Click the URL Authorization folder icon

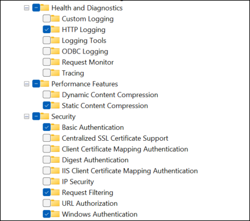coord(55,203)
